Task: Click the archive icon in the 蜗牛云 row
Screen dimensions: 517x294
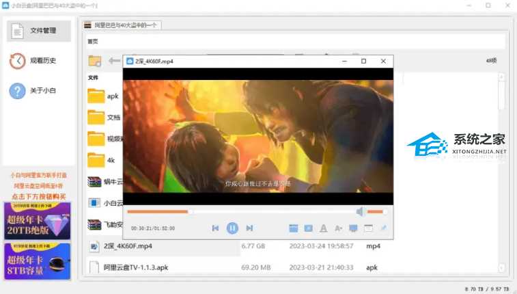Action: coord(94,182)
